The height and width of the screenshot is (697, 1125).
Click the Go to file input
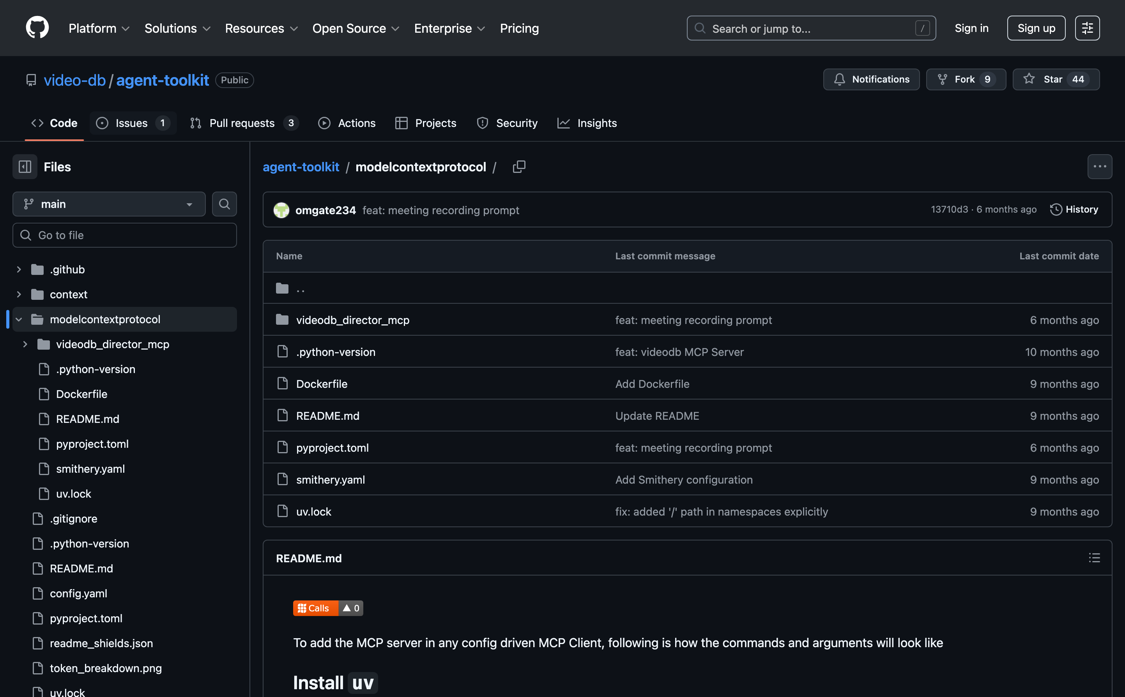(125, 235)
